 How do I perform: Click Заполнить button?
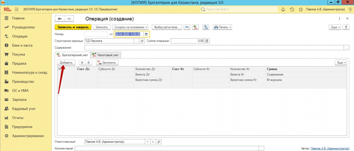tap(107, 62)
